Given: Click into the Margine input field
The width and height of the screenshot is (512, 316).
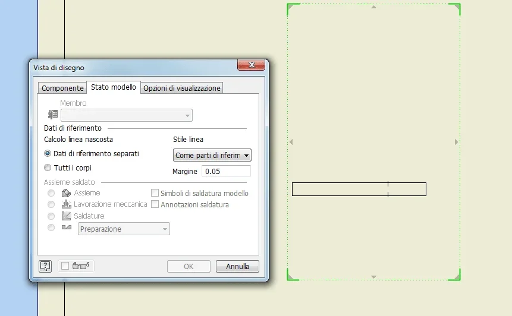Looking at the screenshot, I should (x=226, y=171).
